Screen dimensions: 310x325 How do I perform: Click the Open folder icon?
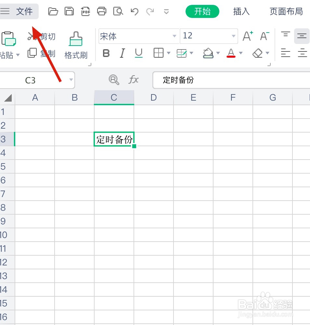click(x=53, y=11)
